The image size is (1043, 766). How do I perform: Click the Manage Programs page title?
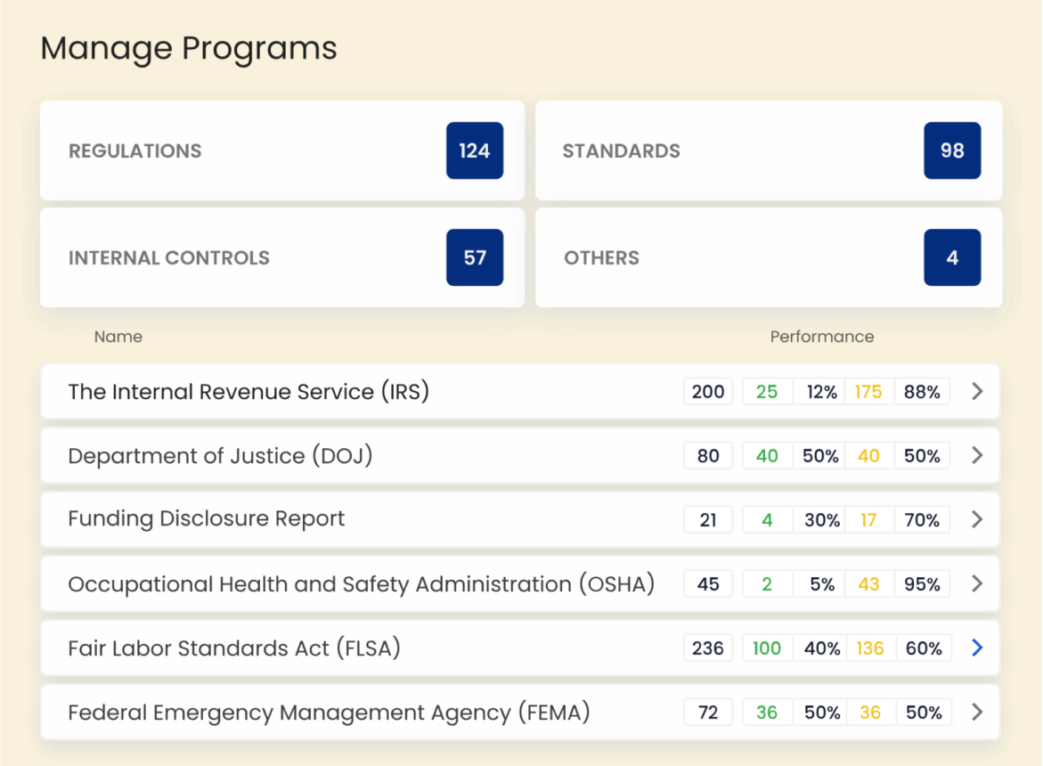[189, 48]
